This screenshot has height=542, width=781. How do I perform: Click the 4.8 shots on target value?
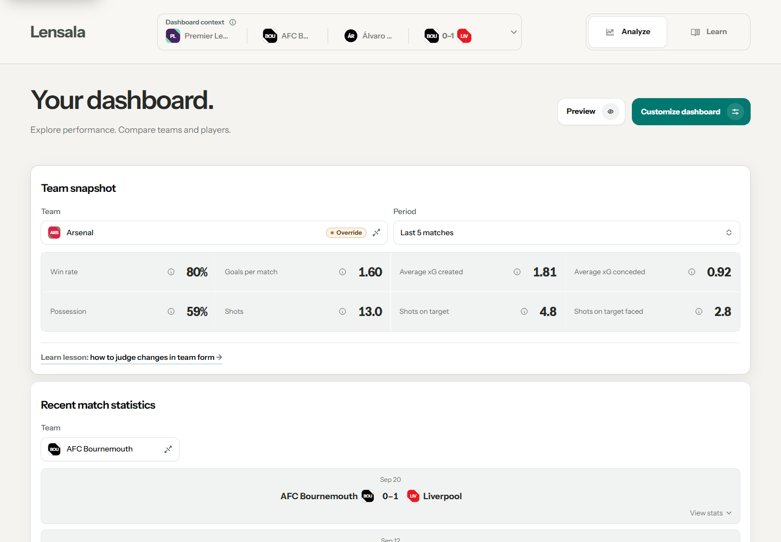(548, 312)
